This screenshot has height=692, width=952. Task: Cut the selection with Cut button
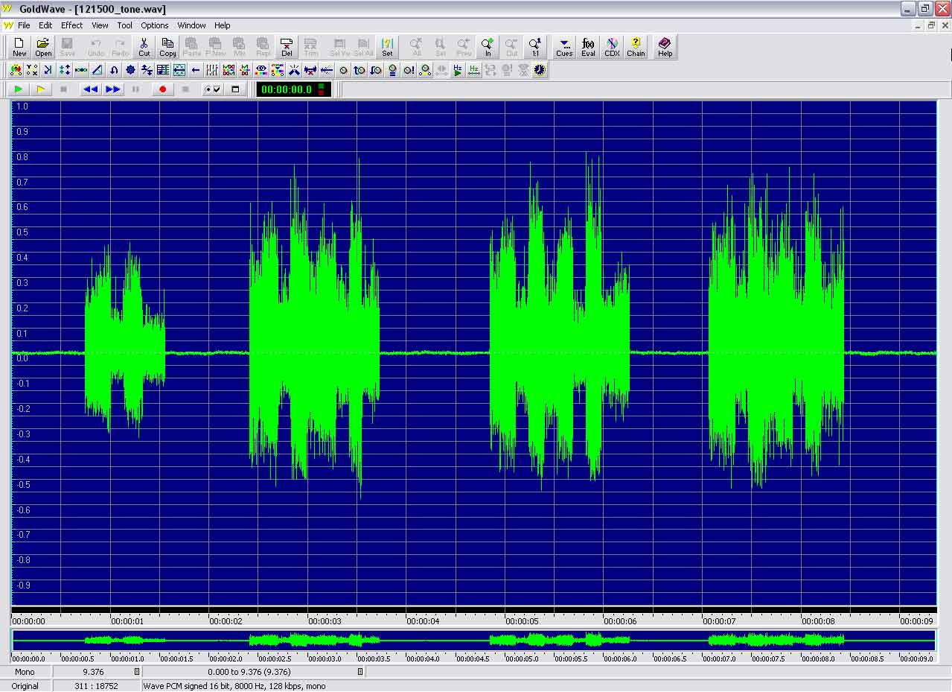coord(144,47)
